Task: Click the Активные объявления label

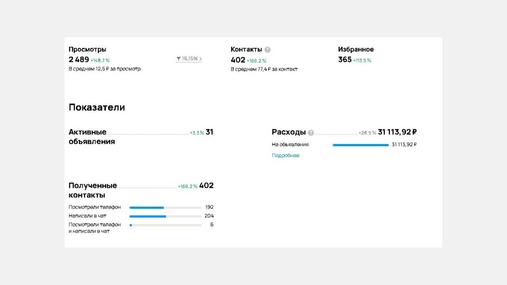Action: pos(92,137)
